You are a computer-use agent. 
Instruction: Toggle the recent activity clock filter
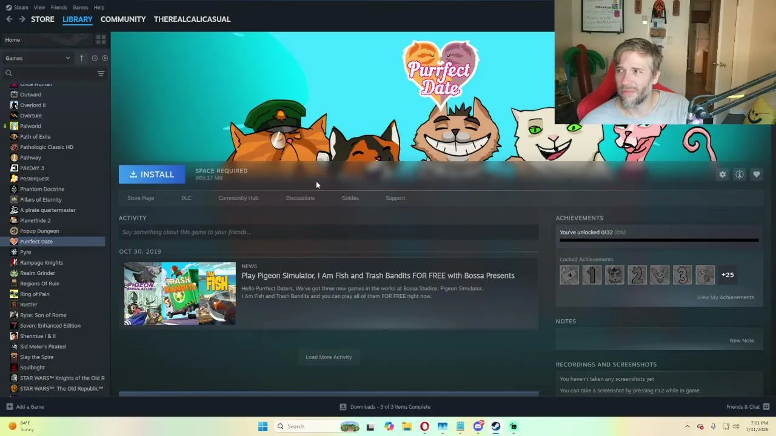[95, 58]
